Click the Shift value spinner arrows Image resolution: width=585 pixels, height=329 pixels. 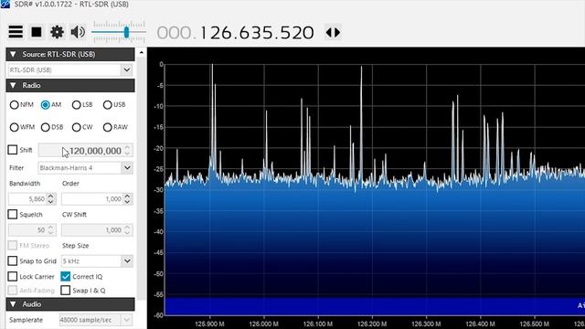coord(127,151)
